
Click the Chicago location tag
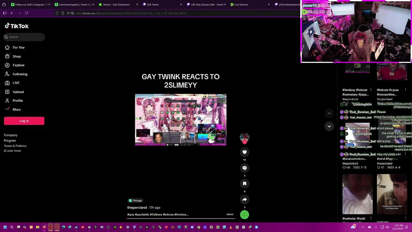tap(135, 200)
